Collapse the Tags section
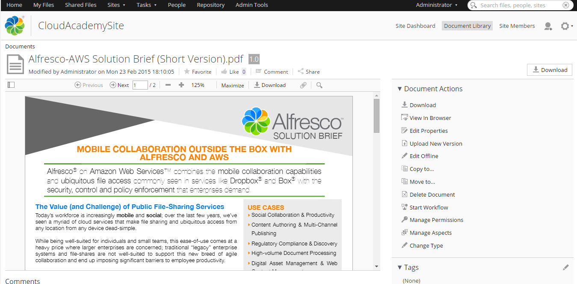 pos(399,267)
